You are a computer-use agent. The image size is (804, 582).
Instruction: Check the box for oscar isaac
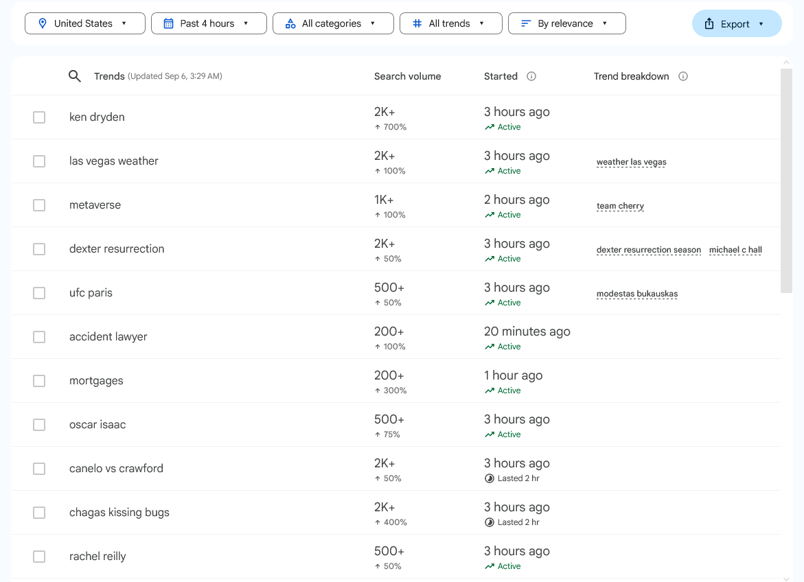(39, 425)
